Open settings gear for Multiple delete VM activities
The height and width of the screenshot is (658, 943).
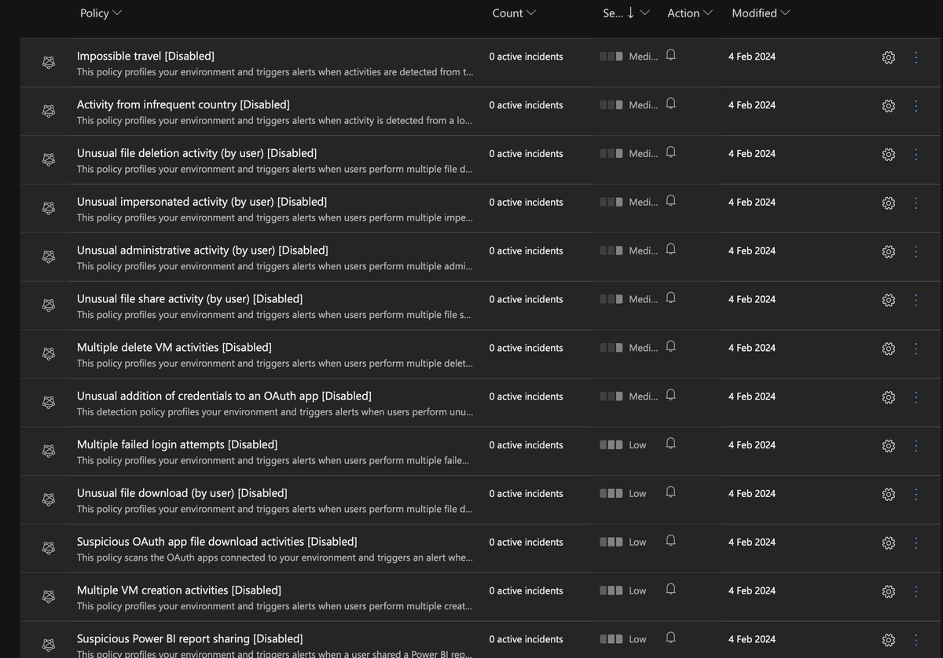[x=889, y=349]
